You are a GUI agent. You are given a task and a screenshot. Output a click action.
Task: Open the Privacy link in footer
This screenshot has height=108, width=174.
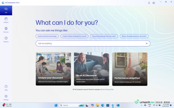107,89
